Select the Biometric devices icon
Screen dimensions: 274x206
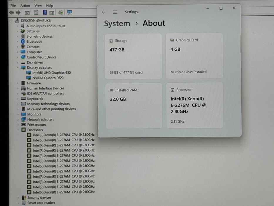23,36
